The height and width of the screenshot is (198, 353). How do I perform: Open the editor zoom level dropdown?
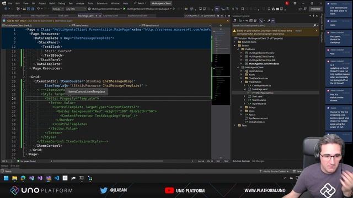coord(7,161)
